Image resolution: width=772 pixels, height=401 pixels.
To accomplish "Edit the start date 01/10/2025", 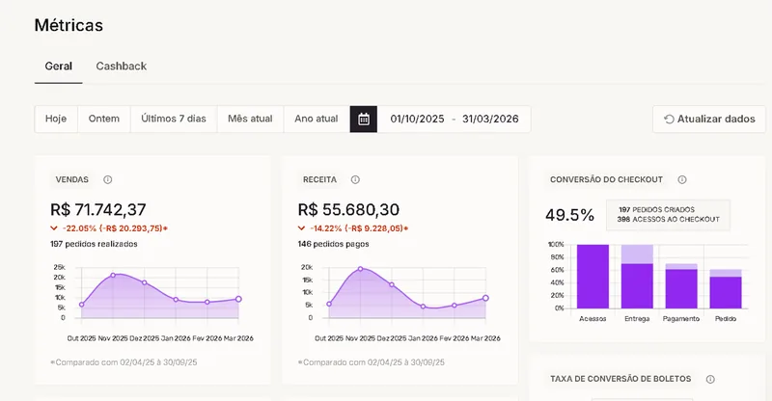I will [x=417, y=120].
